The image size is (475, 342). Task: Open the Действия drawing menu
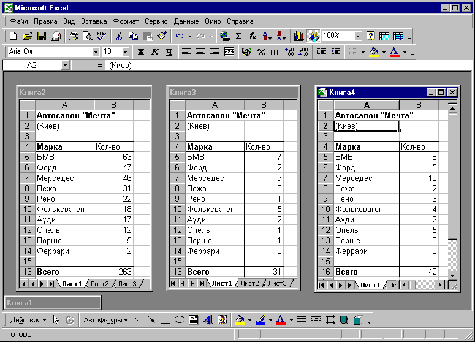click(x=28, y=320)
